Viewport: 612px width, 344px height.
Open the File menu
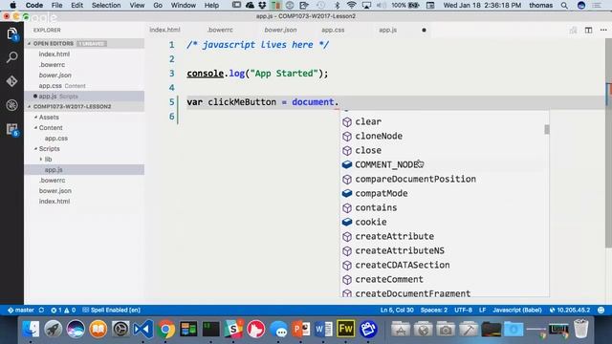tap(56, 6)
